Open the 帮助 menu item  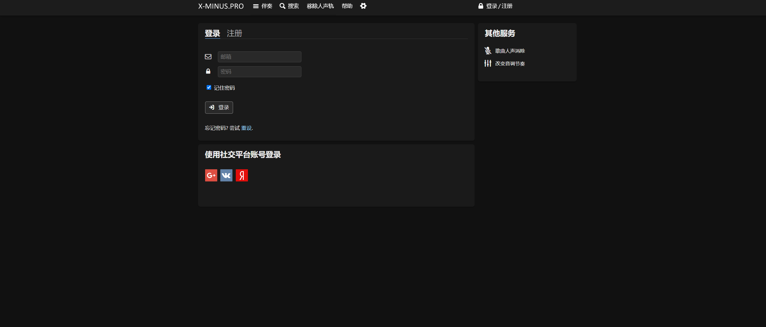pos(347,6)
